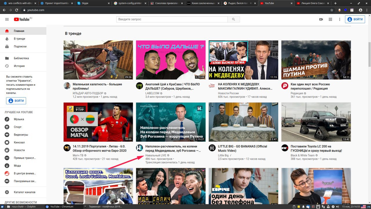Open the Toyota LC 200 на гусеницы thumbnail
Image resolution: width=371 pixels, height=209 pixels.
coord(316,122)
